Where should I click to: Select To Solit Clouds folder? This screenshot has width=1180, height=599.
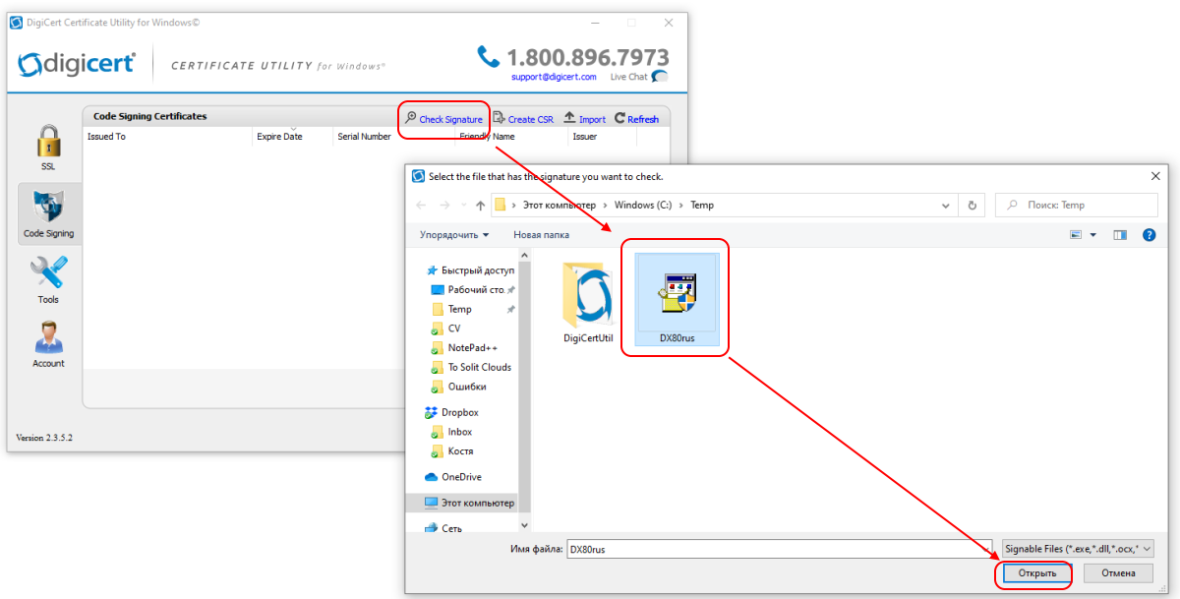pyautogui.click(x=471, y=367)
